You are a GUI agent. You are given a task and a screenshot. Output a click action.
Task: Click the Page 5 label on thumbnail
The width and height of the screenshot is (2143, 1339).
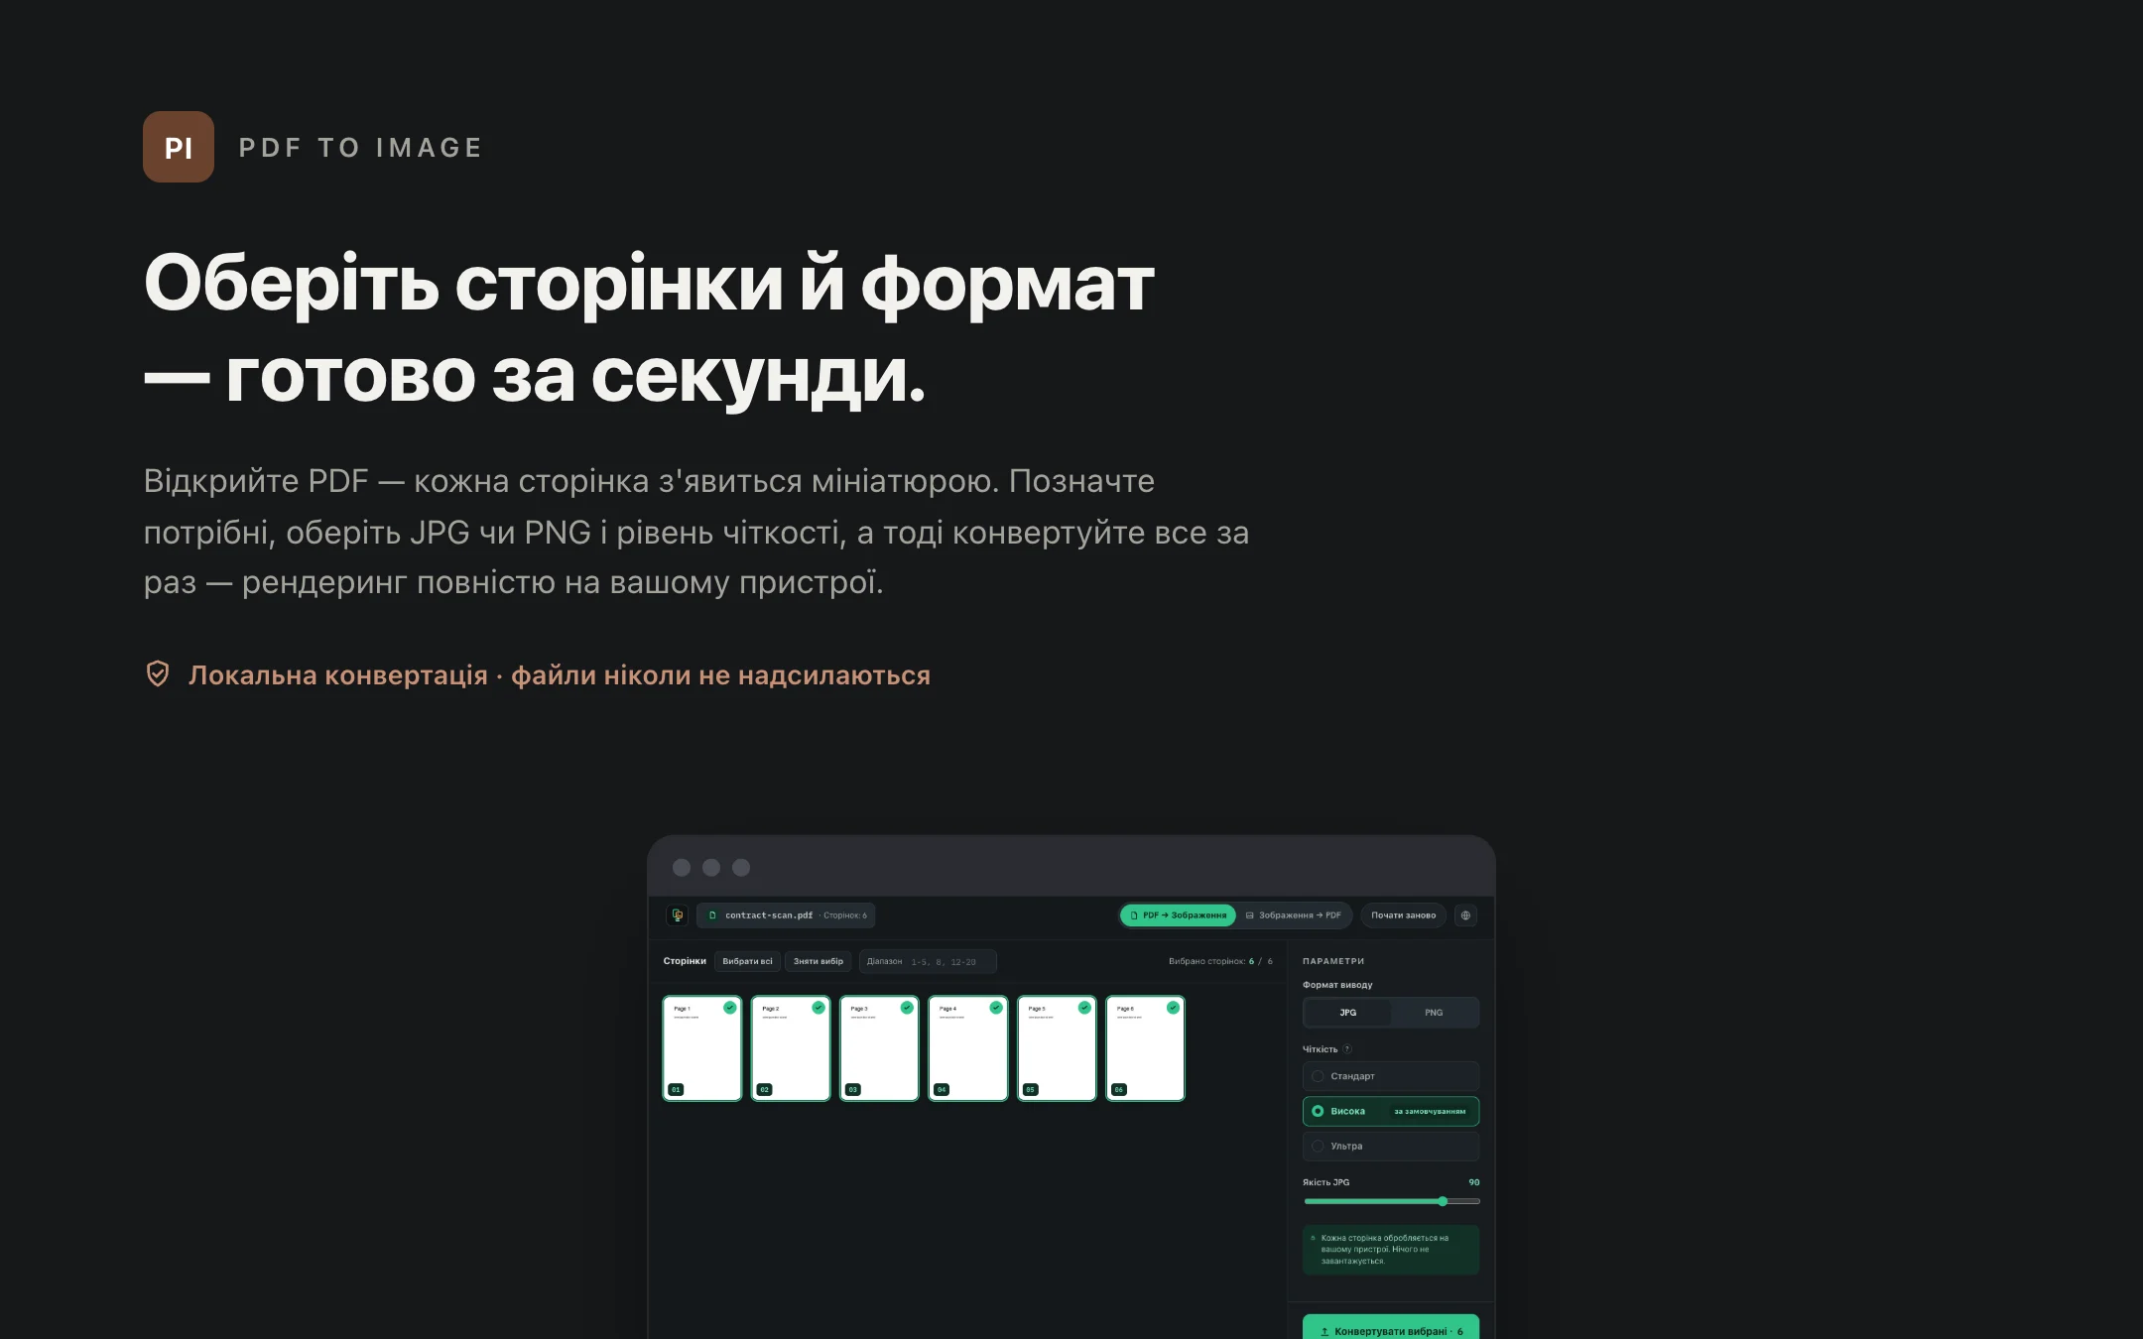click(x=1037, y=1009)
